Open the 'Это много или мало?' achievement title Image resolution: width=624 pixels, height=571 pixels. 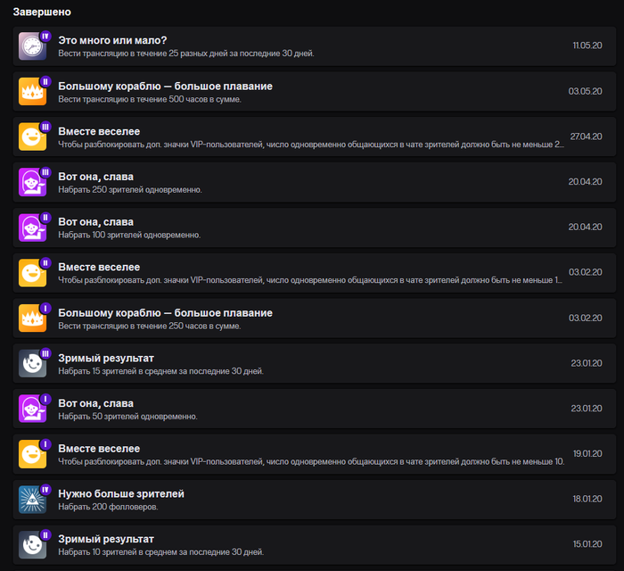[x=112, y=40]
